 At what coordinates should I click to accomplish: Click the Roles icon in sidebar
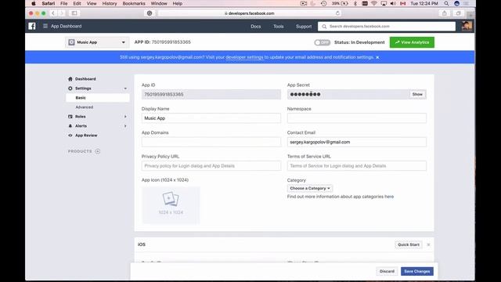pyautogui.click(x=70, y=117)
